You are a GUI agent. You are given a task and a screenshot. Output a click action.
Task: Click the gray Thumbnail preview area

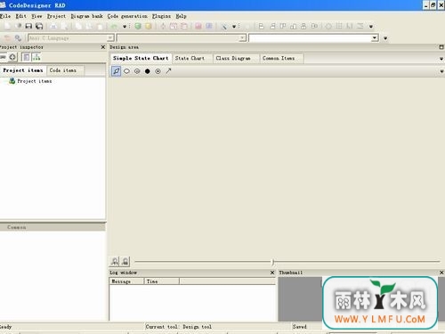(300, 299)
